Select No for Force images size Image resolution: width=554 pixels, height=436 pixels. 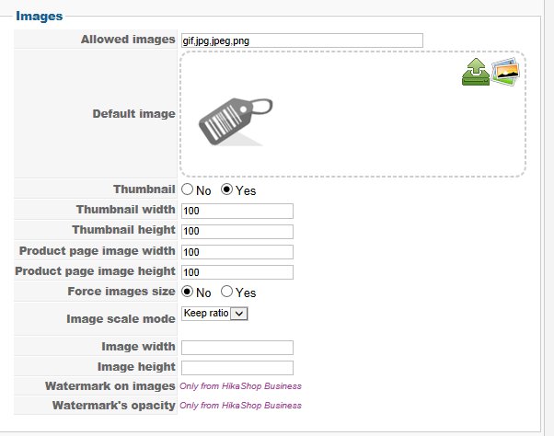(187, 292)
